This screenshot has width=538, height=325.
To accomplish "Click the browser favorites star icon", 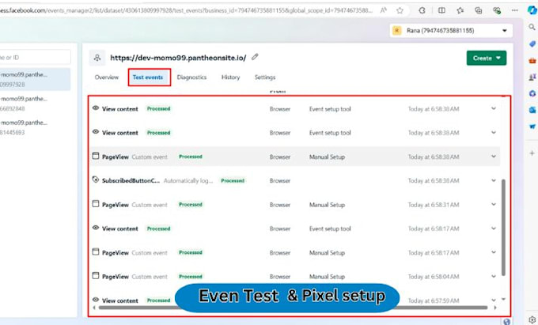I will coord(400,10).
